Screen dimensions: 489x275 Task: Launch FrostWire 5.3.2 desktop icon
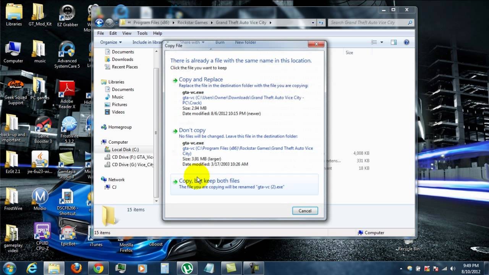coord(69,130)
